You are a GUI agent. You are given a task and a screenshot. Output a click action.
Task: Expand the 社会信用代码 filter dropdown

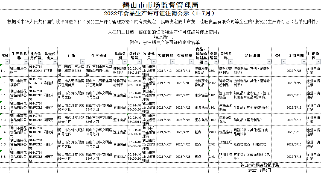pos(40,62)
